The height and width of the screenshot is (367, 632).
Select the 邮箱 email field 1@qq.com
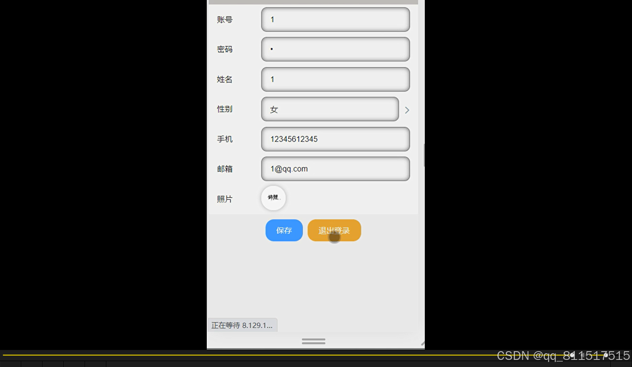(x=336, y=169)
